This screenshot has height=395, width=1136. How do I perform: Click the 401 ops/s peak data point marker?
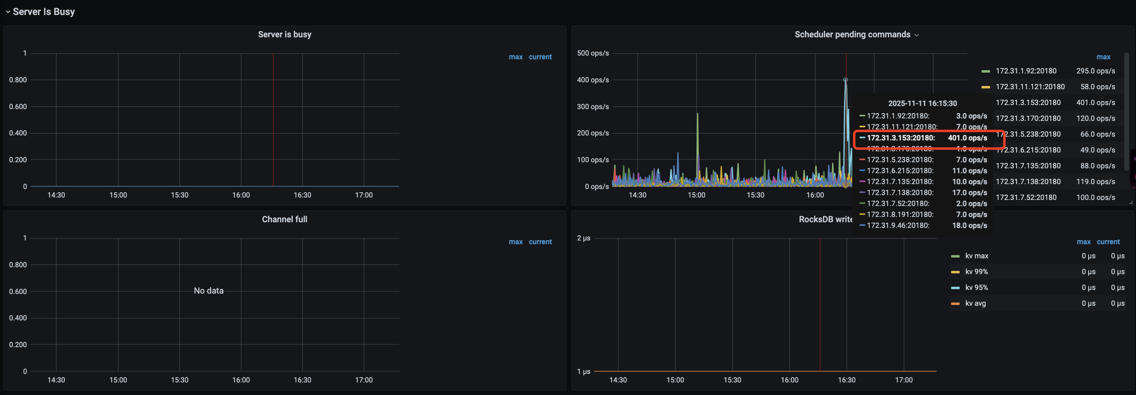[x=845, y=80]
